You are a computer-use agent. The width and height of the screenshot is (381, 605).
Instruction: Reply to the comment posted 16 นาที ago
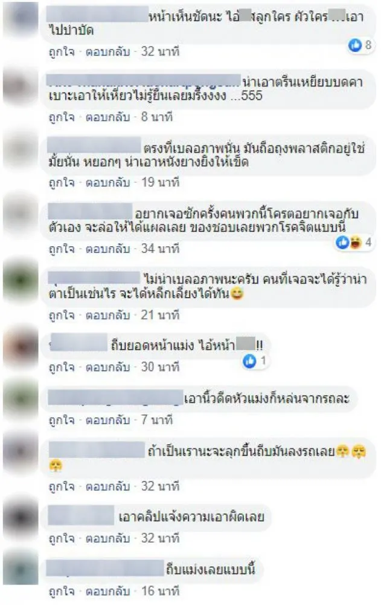[x=107, y=590]
